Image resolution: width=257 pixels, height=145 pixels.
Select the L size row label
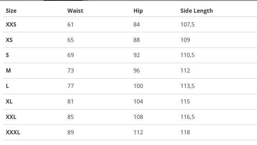tap(7, 86)
